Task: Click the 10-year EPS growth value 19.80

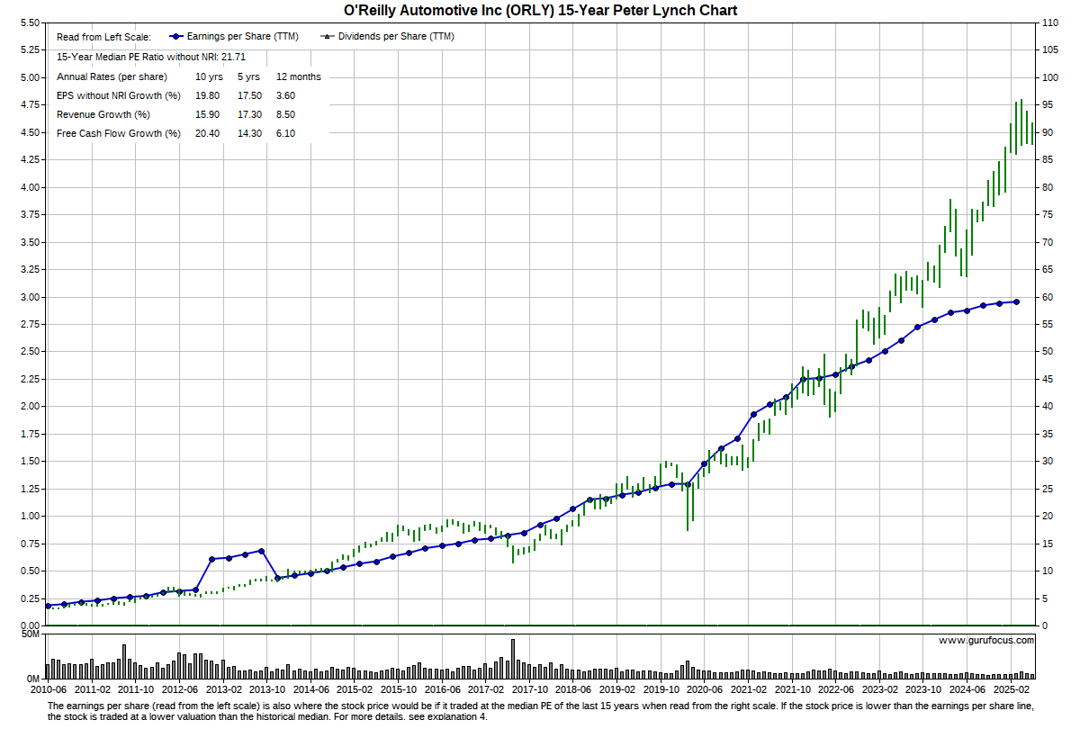Action: tap(208, 95)
